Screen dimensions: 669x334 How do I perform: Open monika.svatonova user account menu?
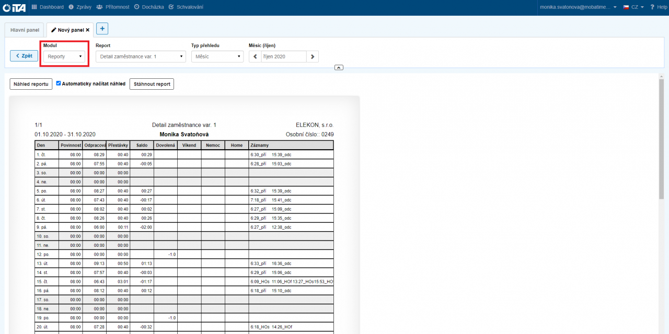click(578, 7)
